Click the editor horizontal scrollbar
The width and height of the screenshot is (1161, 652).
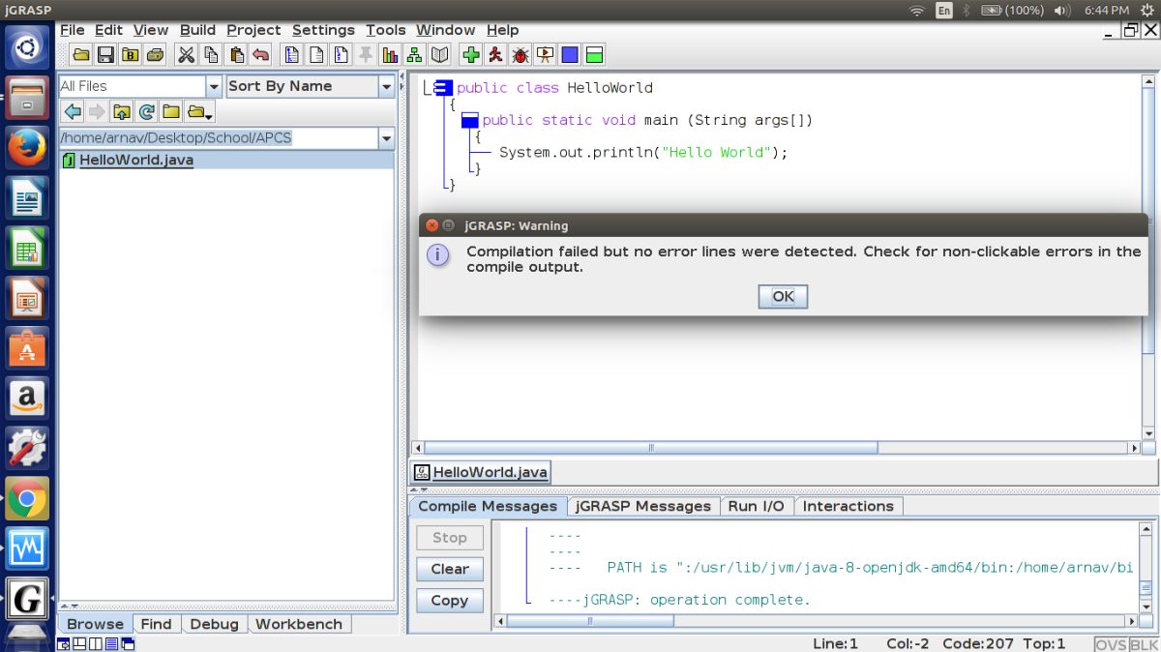[777, 448]
